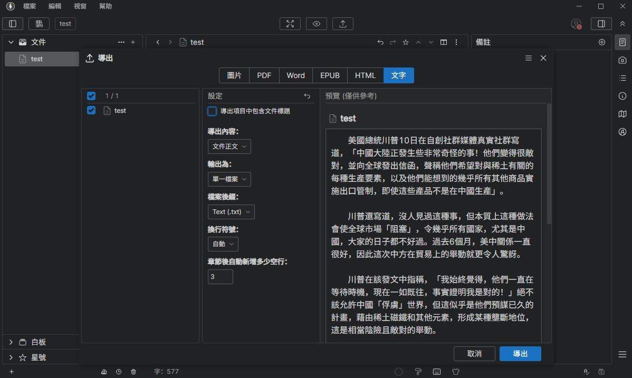
Task: Uncheck the test document checkbox
Action: [91, 111]
